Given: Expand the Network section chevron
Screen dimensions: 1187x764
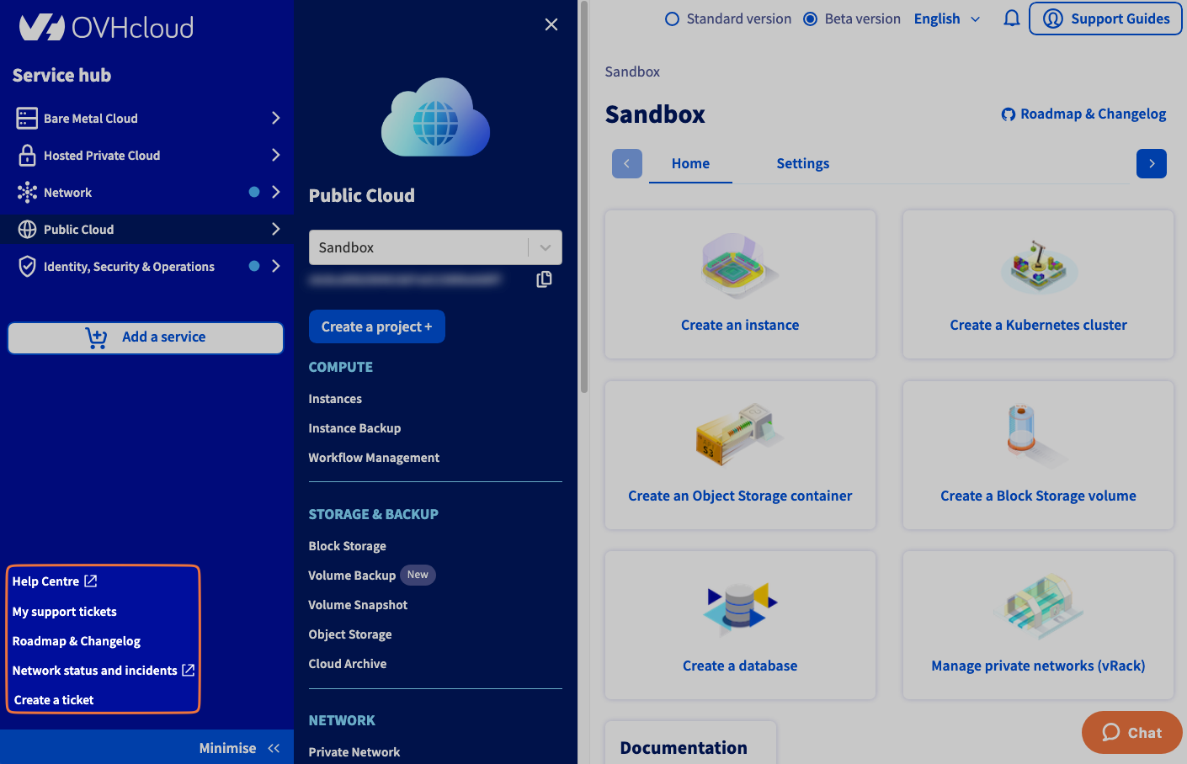Looking at the screenshot, I should [x=275, y=192].
